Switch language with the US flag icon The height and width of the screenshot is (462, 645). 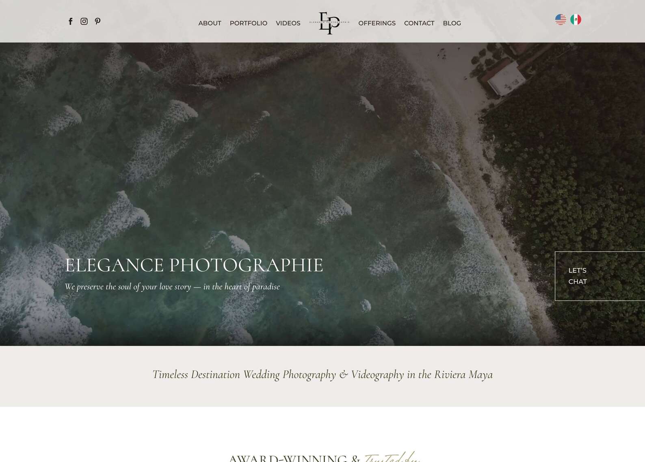(561, 19)
